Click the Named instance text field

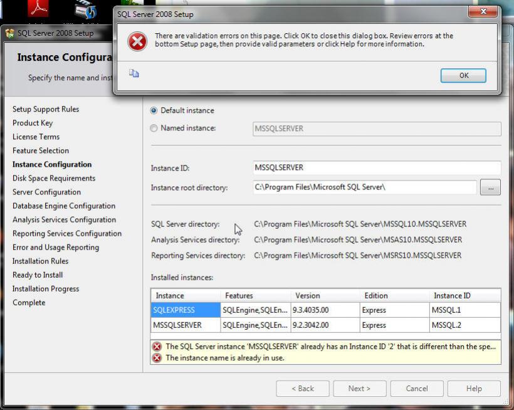click(x=377, y=129)
